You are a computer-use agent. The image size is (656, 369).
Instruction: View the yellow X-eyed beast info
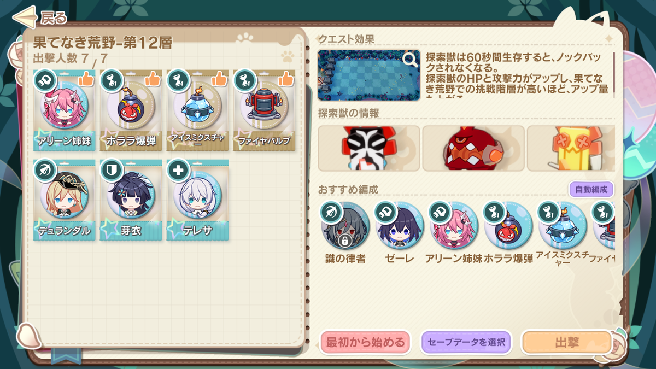[x=571, y=148]
